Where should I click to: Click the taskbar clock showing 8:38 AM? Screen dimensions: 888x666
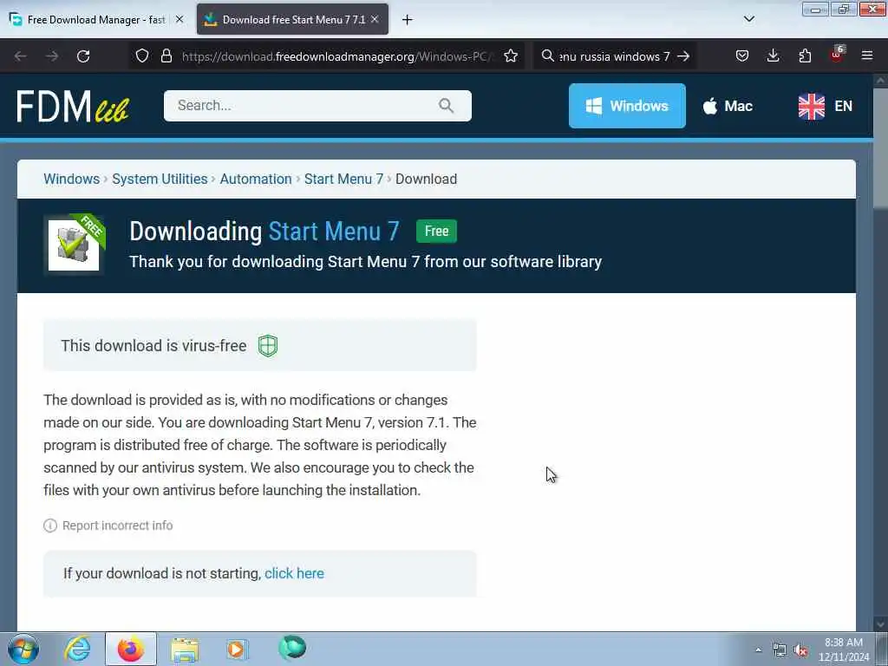coord(843,650)
